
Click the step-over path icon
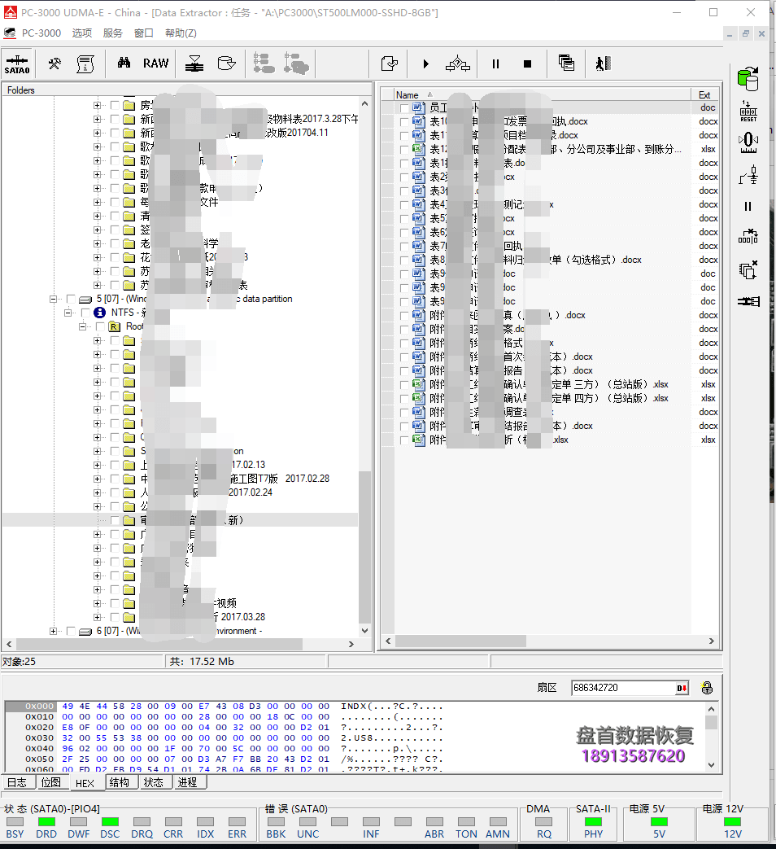(x=458, y=63)
